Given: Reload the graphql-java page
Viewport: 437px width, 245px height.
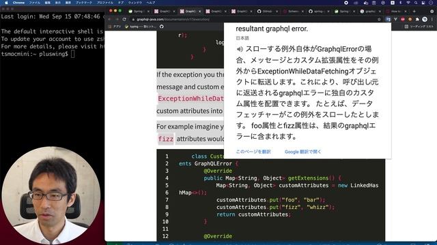Looking at the screenshot, I should [x=124, y=19].
